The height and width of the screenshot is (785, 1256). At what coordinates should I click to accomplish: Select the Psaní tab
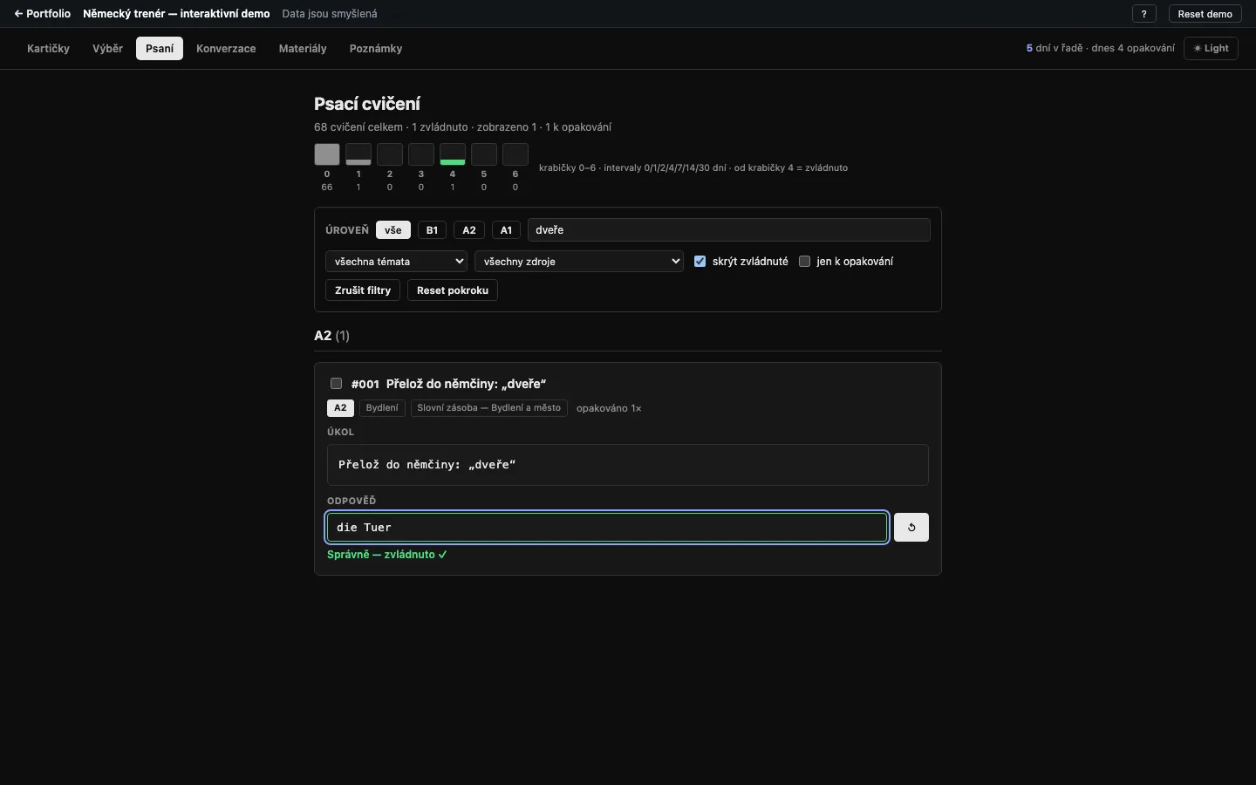click(160, 49)
